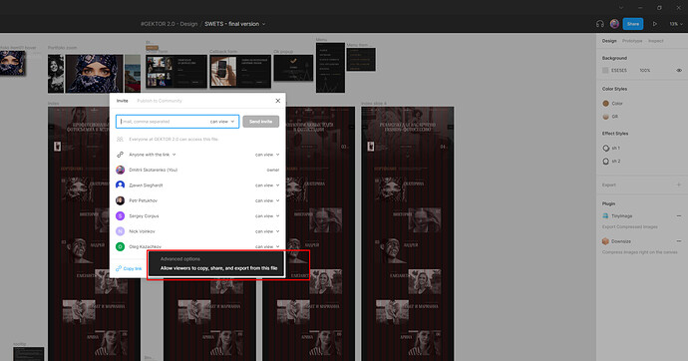Remove Downsize plugin with minus icon
This screenshot has width=688, height=361.
point(679,241)
